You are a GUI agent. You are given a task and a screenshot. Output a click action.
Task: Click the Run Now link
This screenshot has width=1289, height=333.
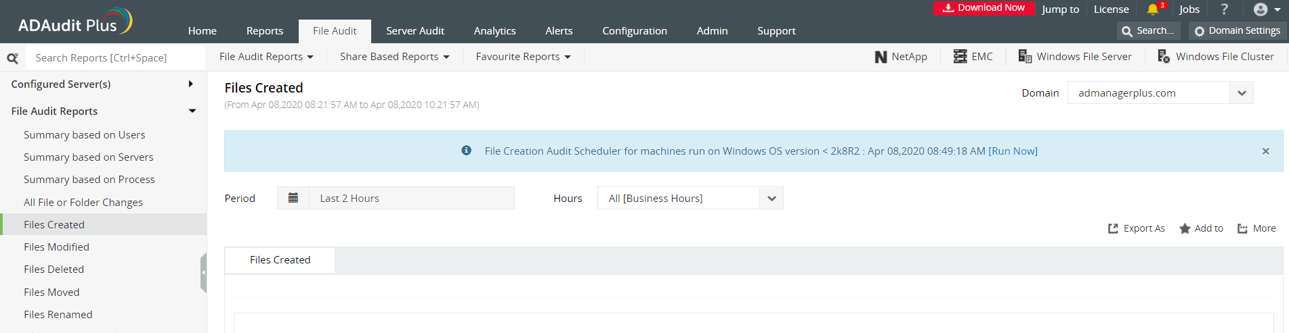[1013, 151]
